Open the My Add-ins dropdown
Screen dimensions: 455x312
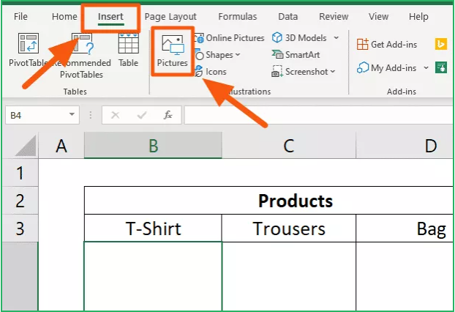point(423,68)
